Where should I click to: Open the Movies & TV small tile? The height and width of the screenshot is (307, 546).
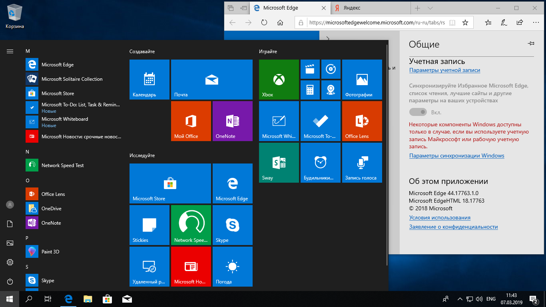coord(310,69)
